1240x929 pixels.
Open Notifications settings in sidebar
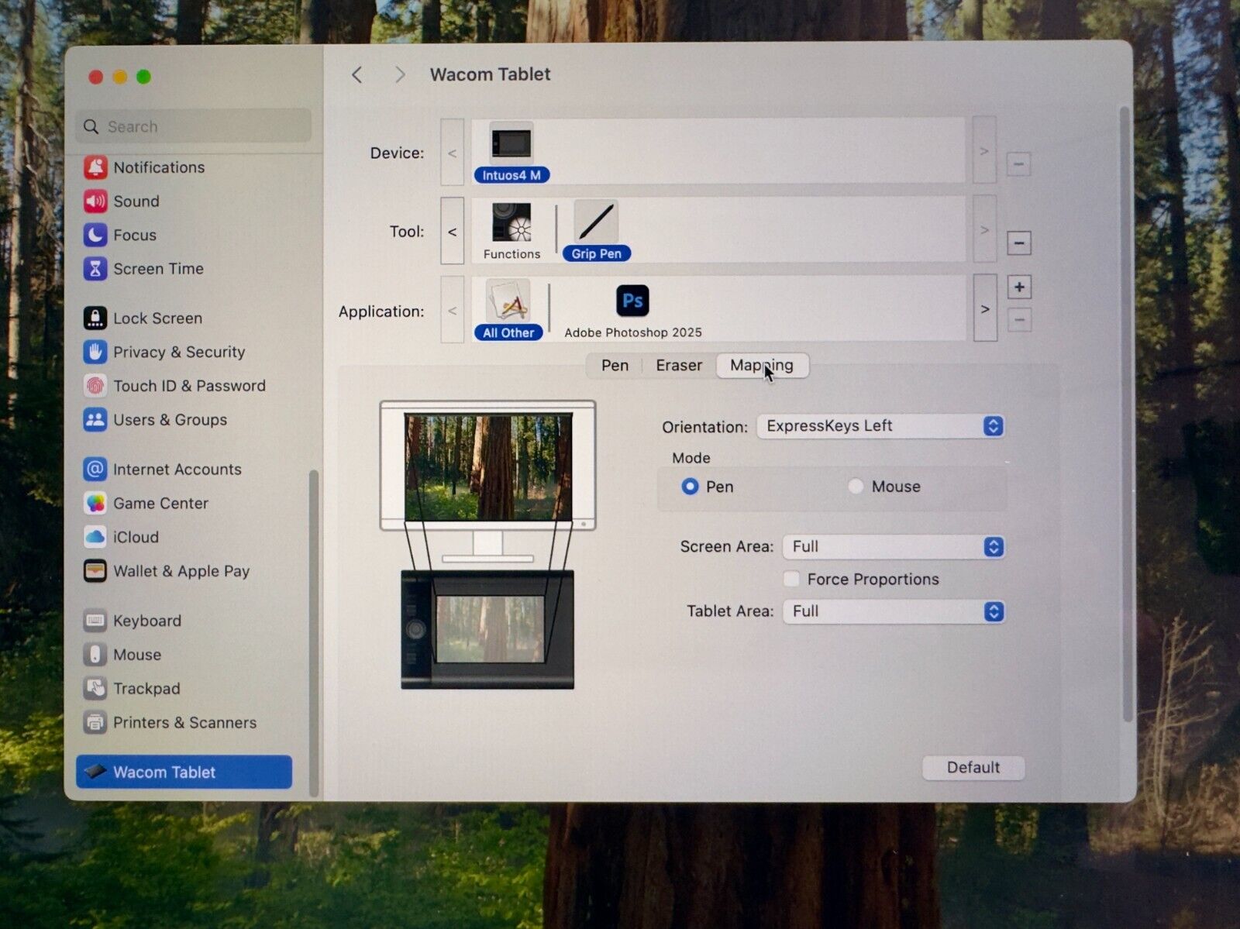(x=144, y=167)
